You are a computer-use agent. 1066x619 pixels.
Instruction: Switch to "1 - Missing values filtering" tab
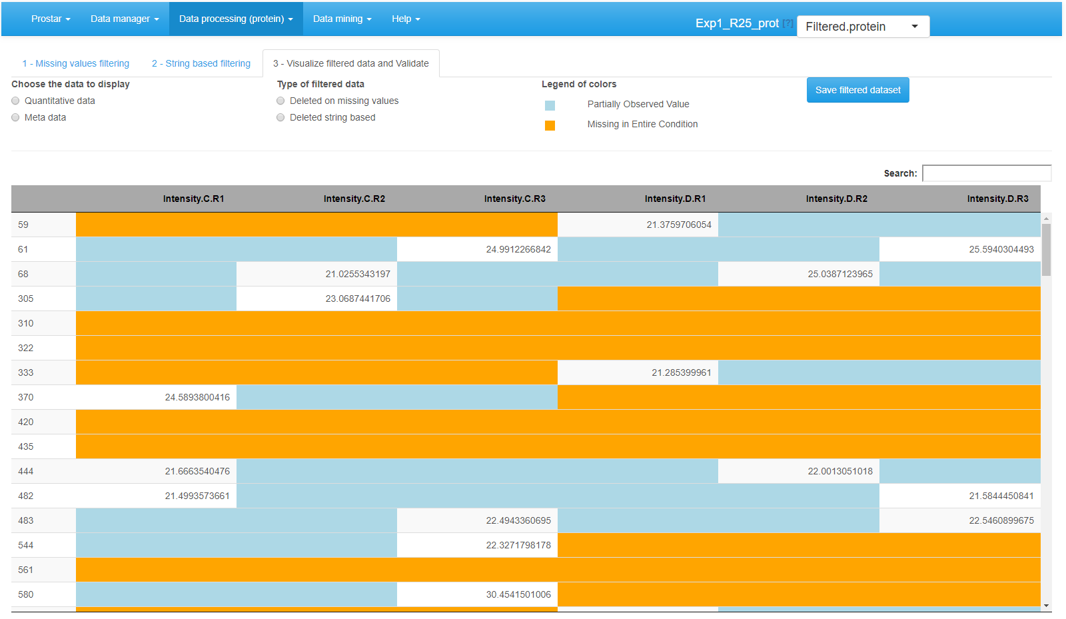click(x=75, y=63)
